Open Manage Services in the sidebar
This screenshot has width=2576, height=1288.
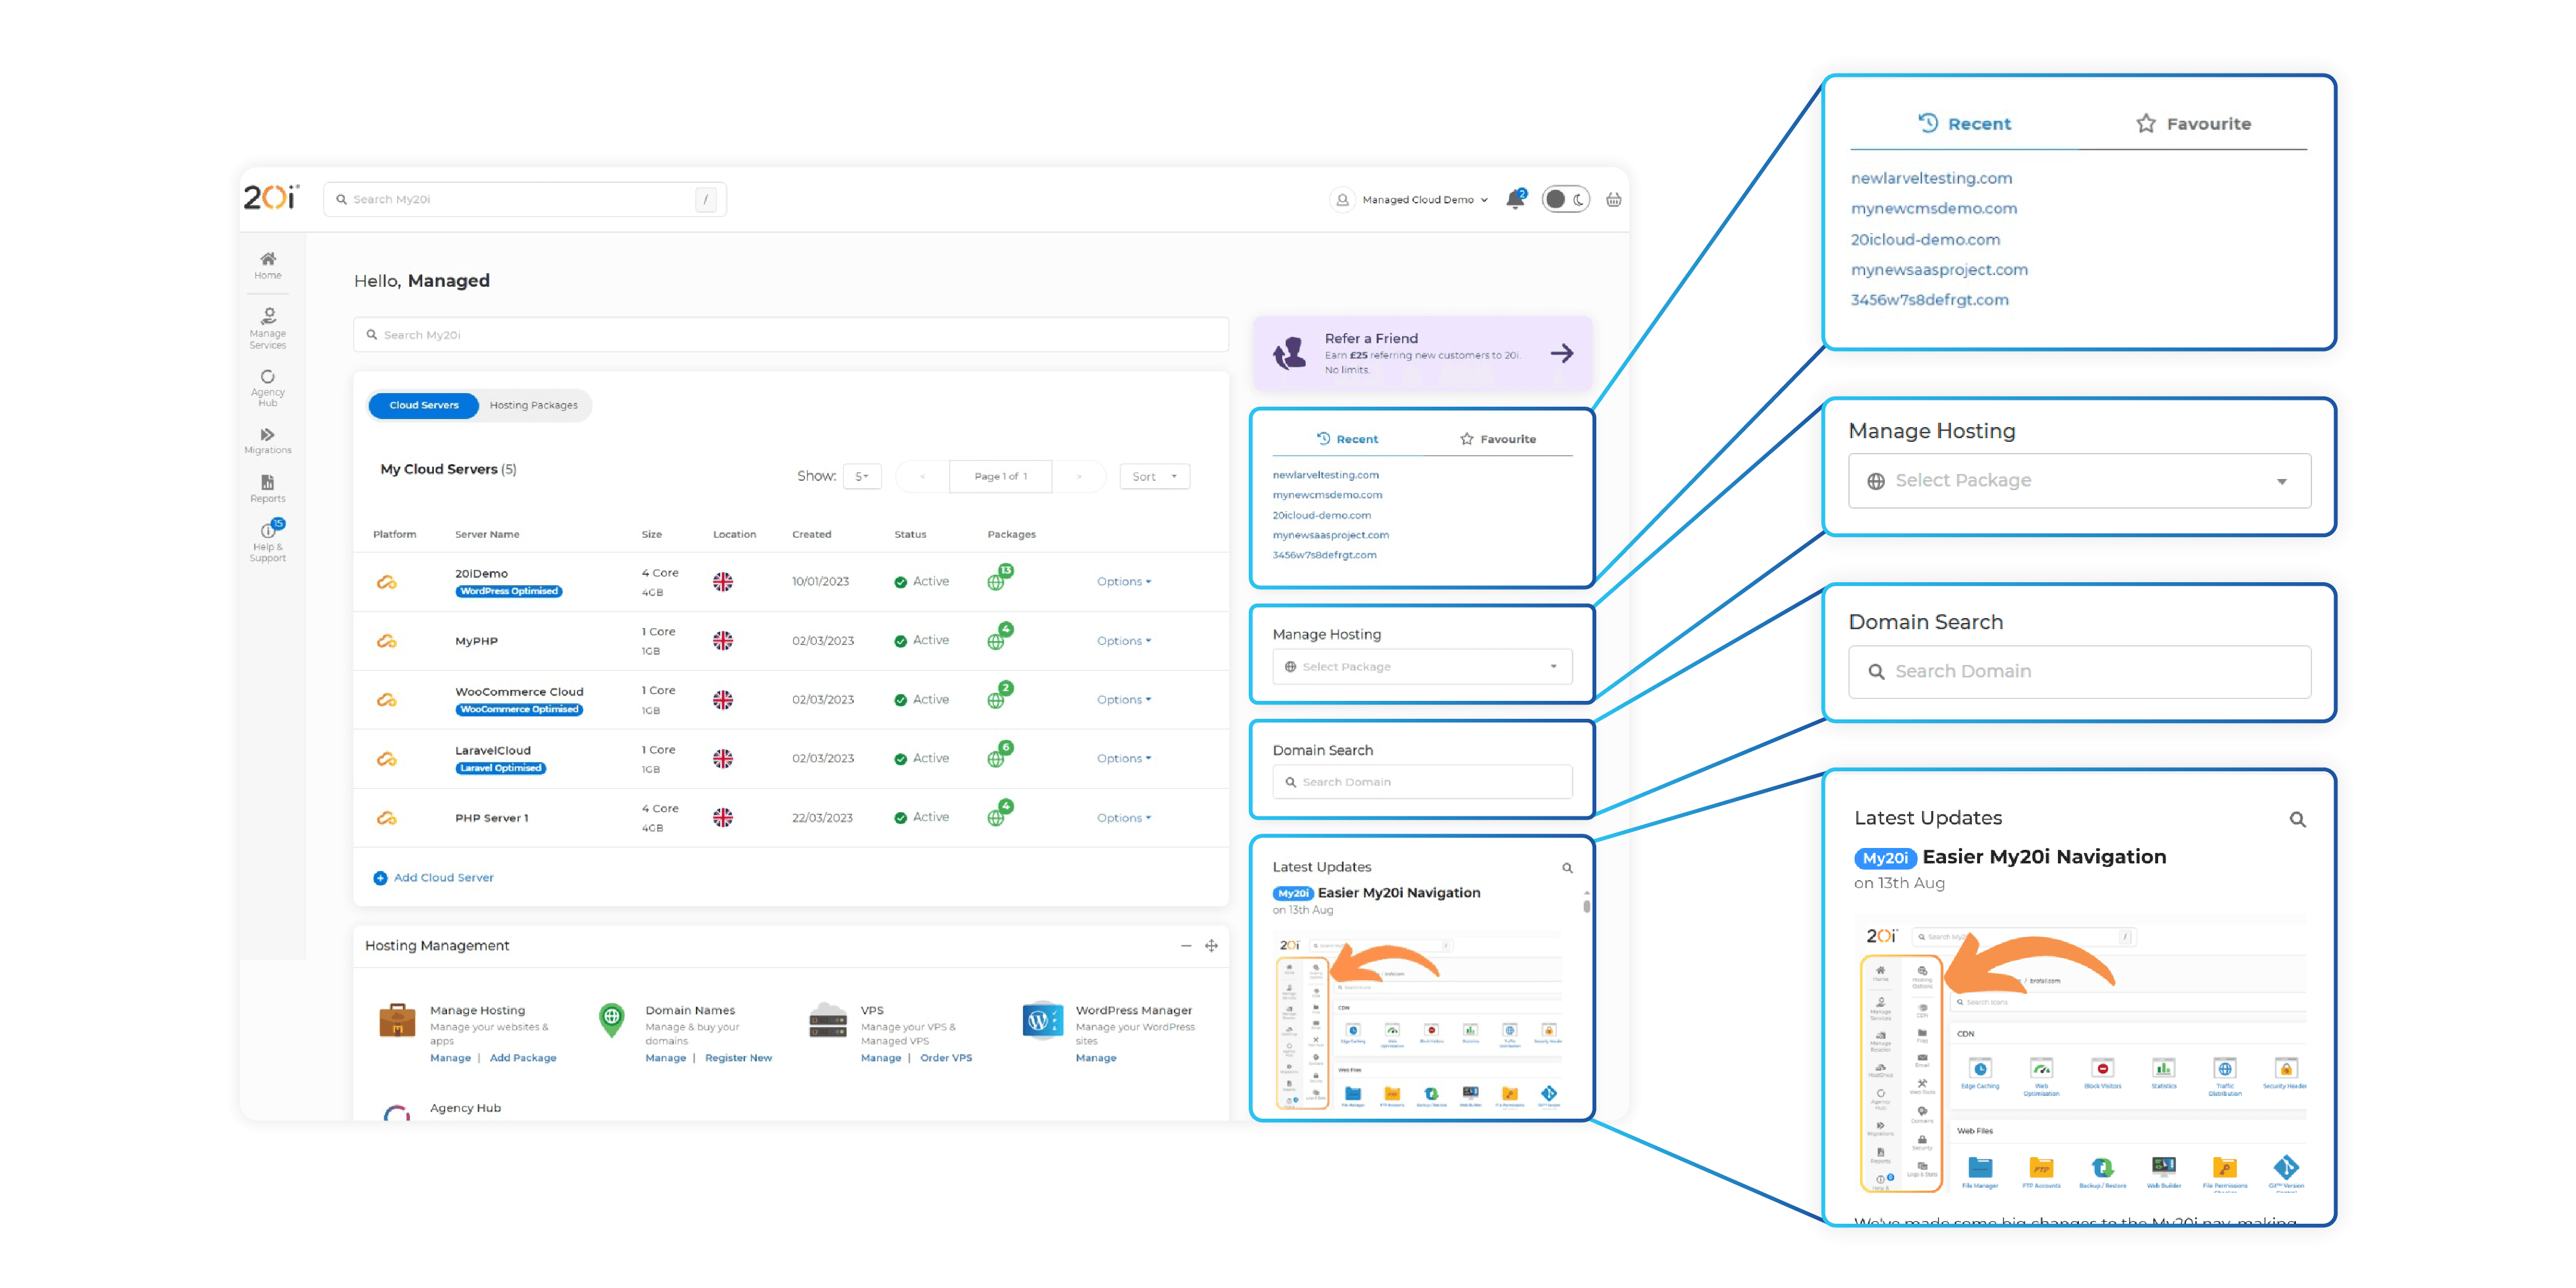[267, 329]
